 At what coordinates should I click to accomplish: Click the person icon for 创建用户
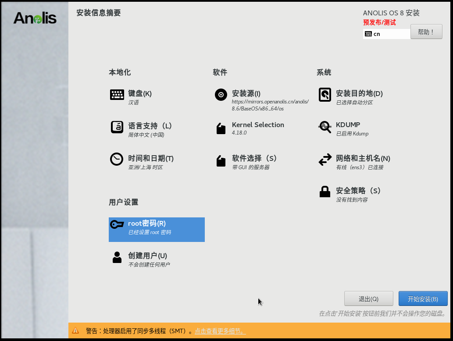point(117,257)
